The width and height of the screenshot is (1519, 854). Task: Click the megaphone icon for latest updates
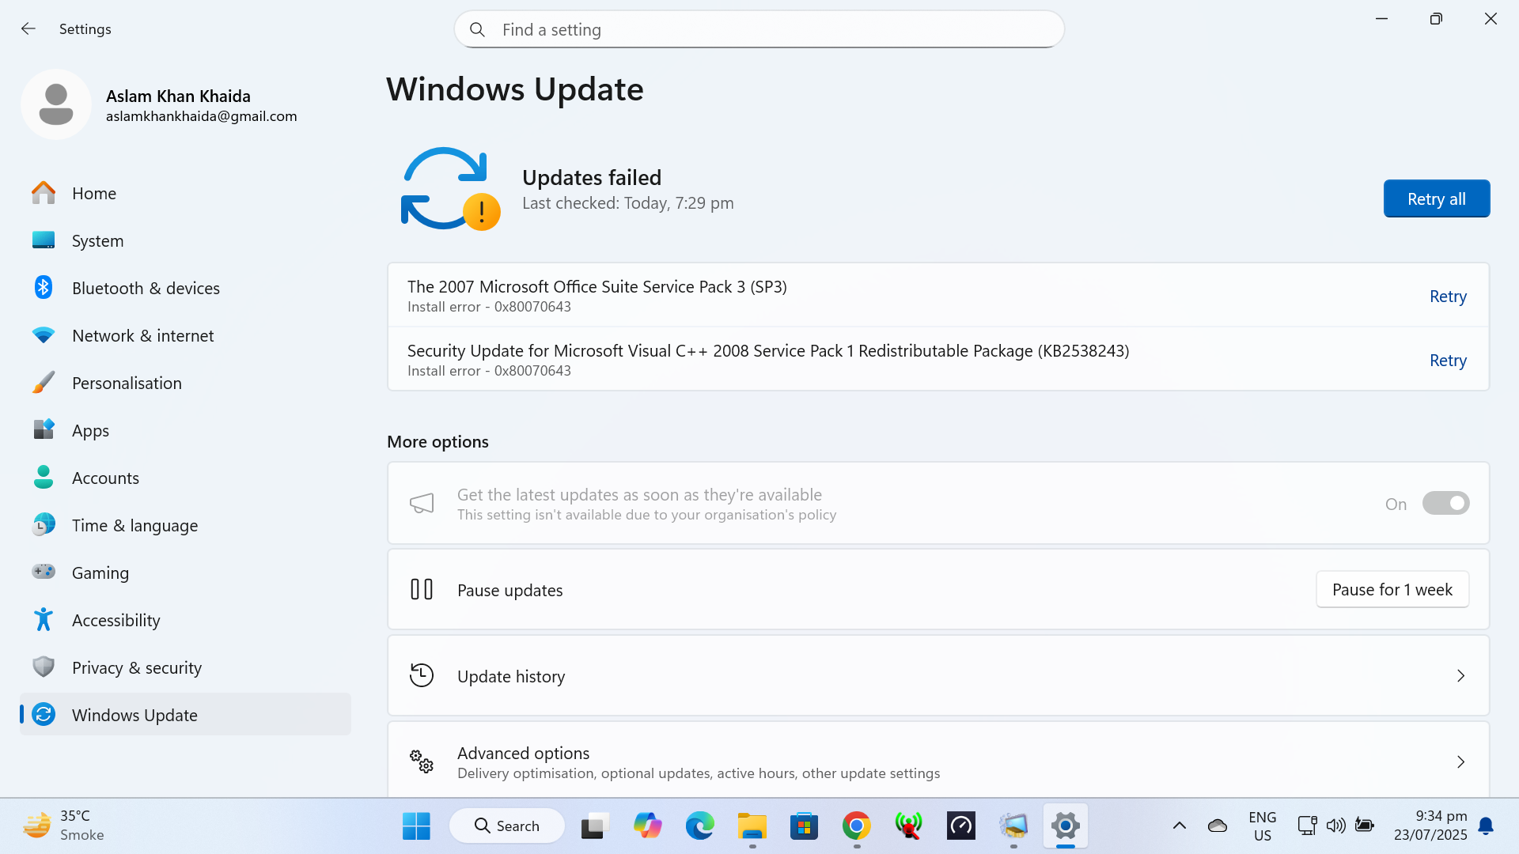(x=422, y=504)
